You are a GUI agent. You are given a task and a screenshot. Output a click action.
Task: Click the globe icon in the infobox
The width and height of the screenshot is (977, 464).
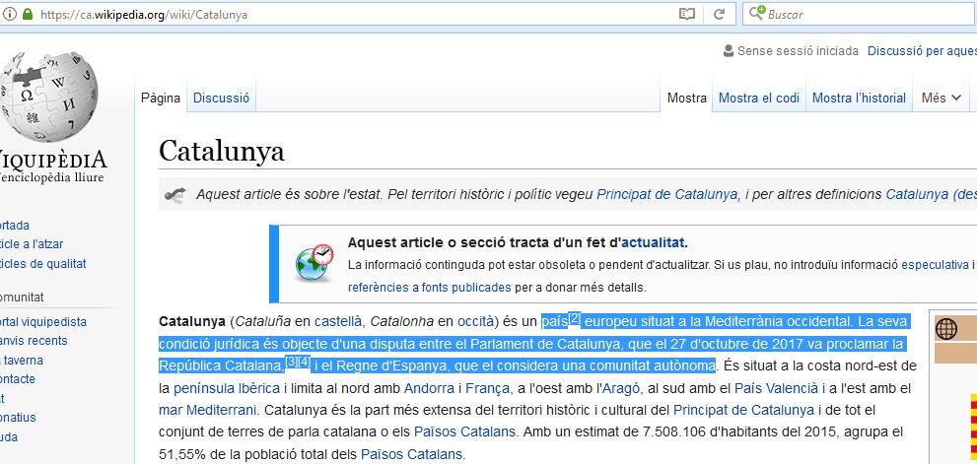tap(945, 329)
